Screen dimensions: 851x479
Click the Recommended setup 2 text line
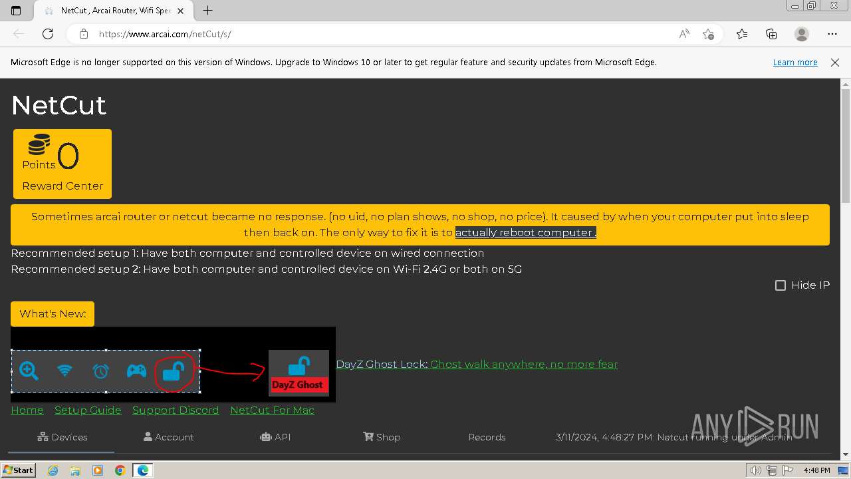coord(266,269)
